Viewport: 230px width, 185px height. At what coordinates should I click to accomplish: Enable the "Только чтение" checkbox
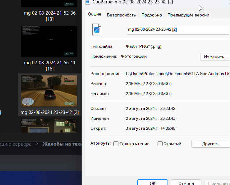(x=116, y=144)
